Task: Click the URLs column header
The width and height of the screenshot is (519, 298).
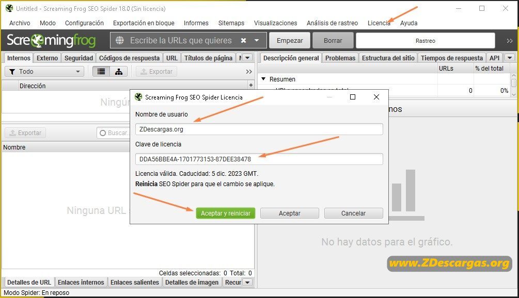Action: click(x=455, y=69)
